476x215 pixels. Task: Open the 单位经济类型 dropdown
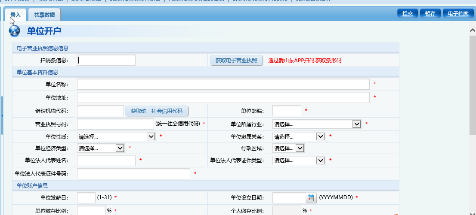click(101, 148)
